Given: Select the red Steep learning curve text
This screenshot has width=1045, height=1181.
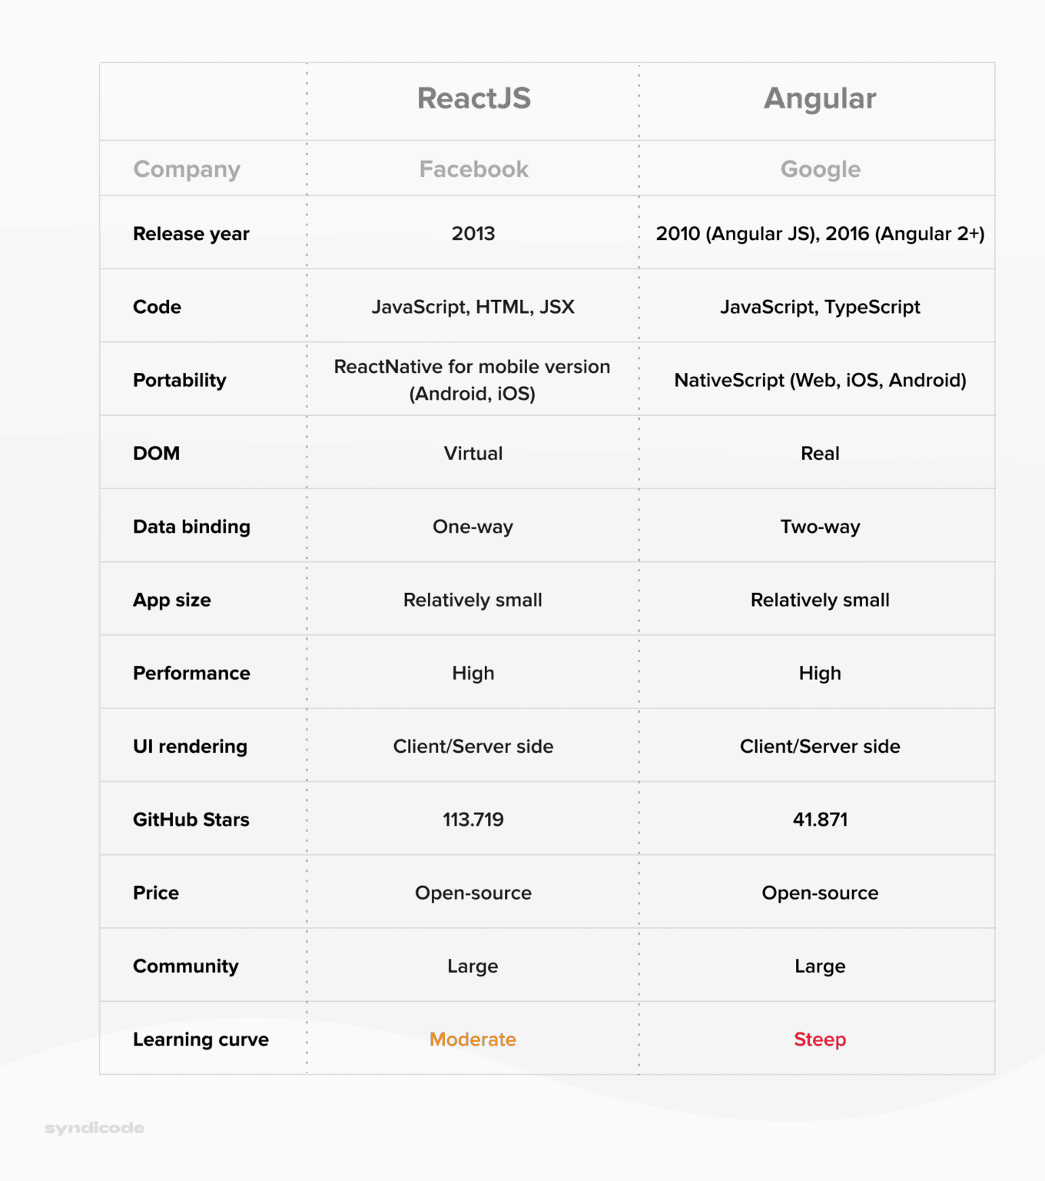Looking at the screenshot, I should (x=819, y=1040).
